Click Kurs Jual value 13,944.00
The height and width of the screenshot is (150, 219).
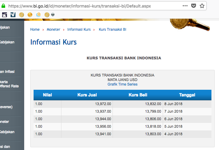click(103, 119)
